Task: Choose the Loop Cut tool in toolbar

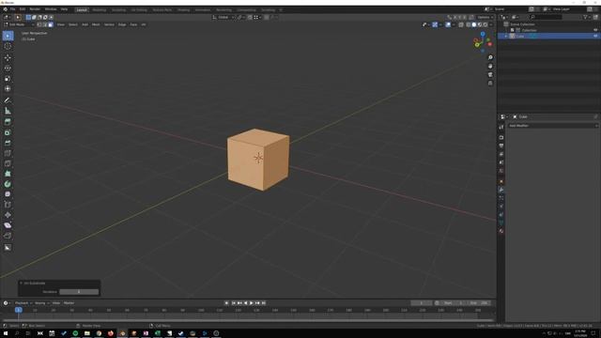Action: 8,153
